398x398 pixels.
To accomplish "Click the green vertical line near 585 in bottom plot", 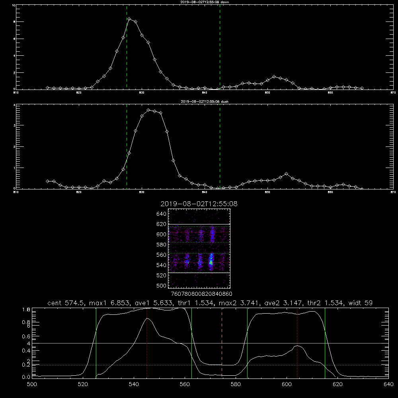I will coord(247,343).
